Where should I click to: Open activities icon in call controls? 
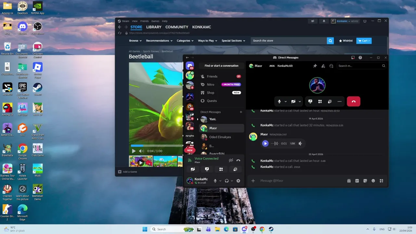click(320, 101)
